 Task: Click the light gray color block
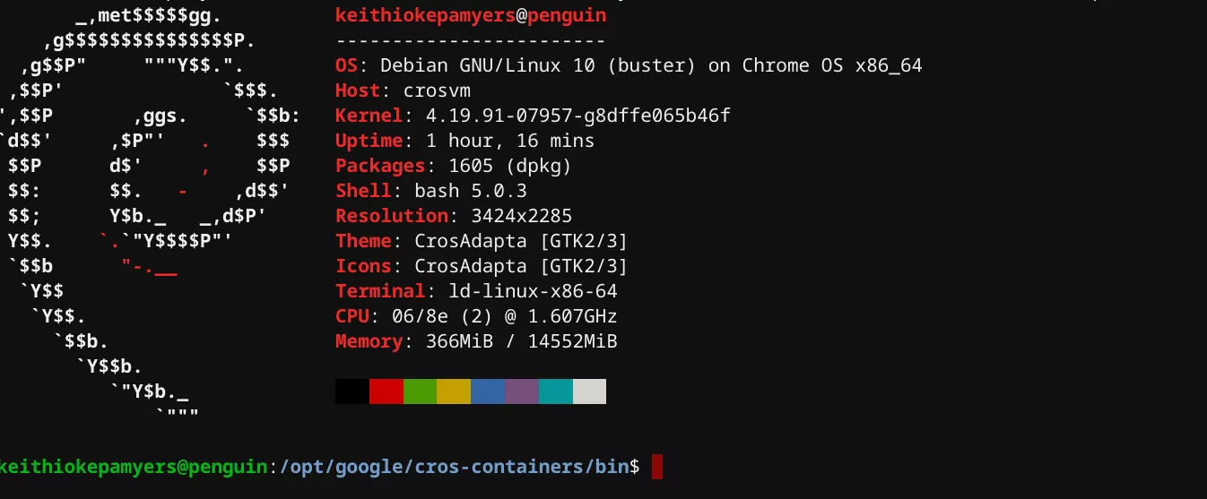pyautogui.click(x=589, y=391)
